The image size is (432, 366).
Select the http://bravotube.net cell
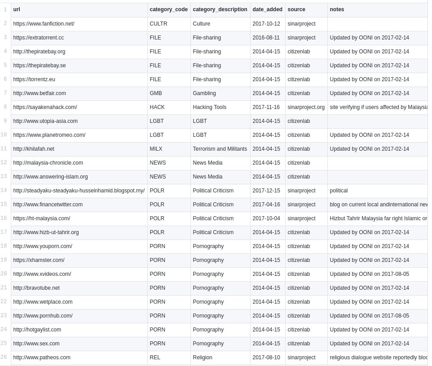(79, 288)
